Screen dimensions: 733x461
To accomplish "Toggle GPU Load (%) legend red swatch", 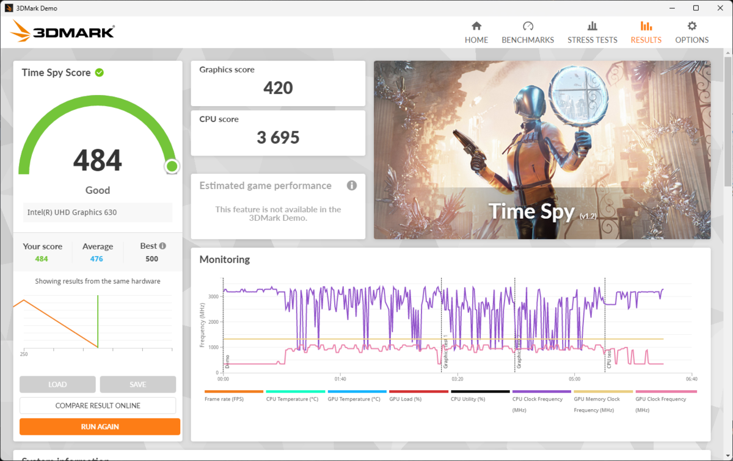I will (418, 391).
